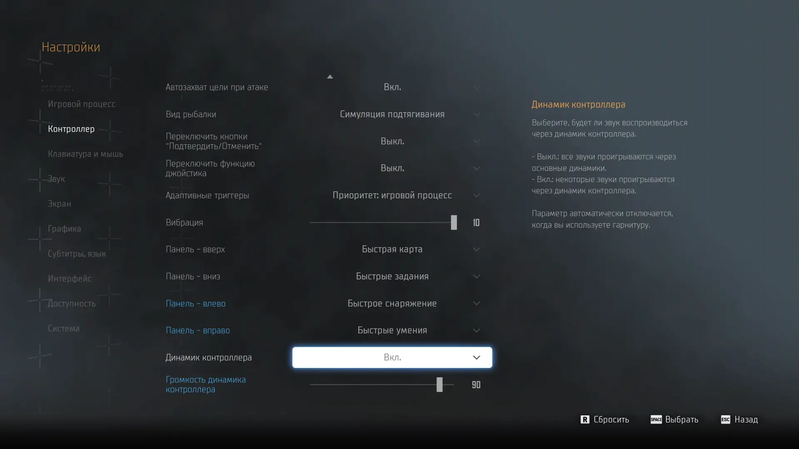Screen dimensions: 799x449
Task: Click the Быстрая карта value
Action: 392,249
